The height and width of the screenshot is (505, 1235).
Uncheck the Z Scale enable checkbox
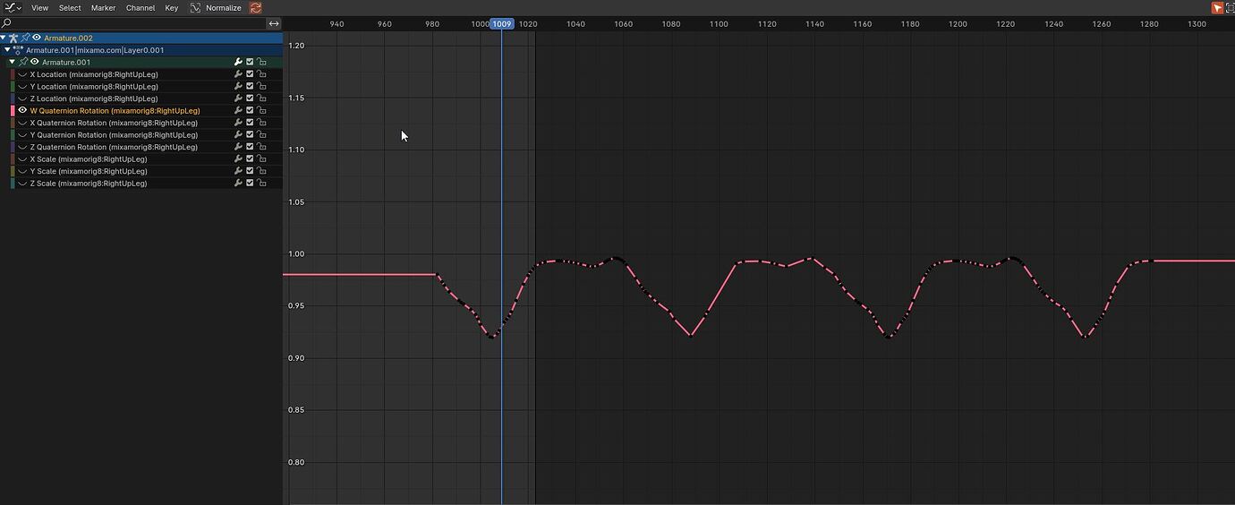click(x=250, y=184)
